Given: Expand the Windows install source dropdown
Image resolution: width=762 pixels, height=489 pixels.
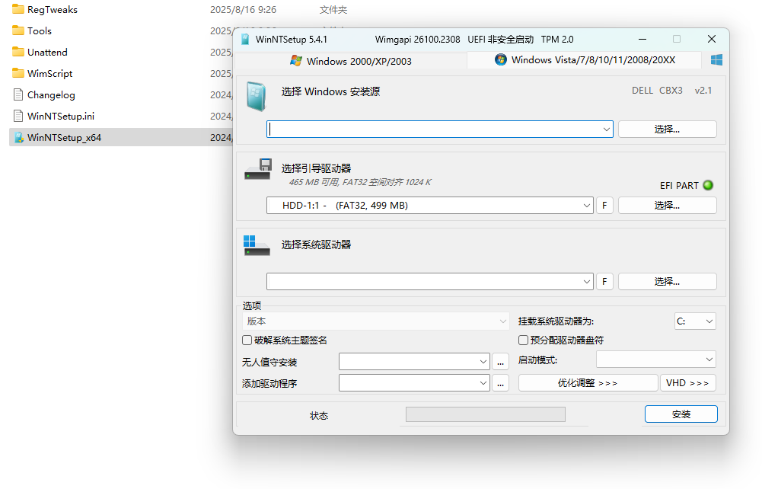Looking at the screenshot, I should (x=606, y=129).
